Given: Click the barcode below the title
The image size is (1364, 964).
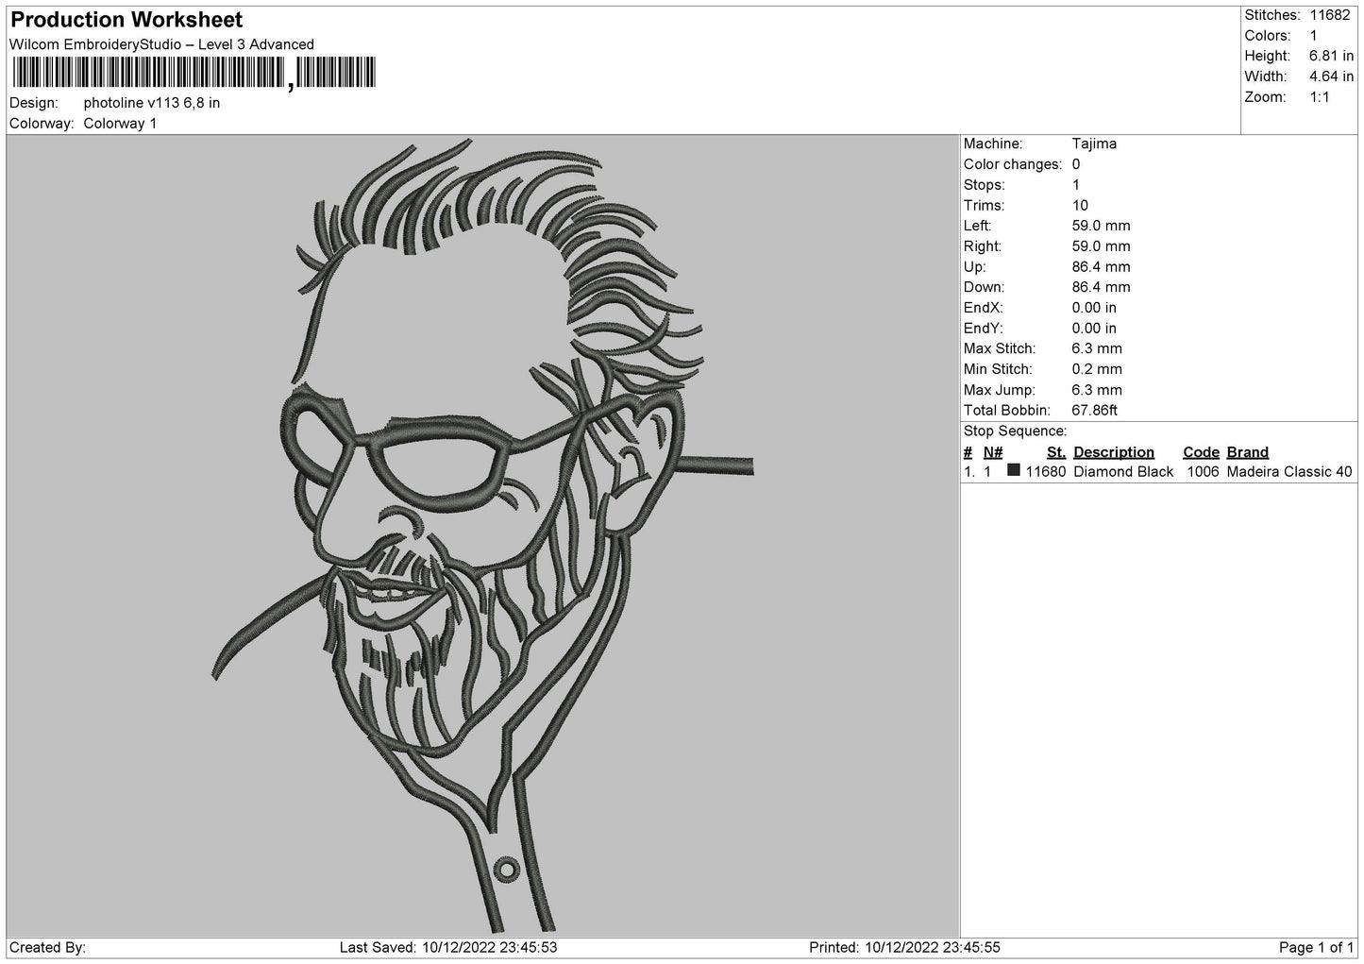Looking at the screenshot, I should 194,73.
